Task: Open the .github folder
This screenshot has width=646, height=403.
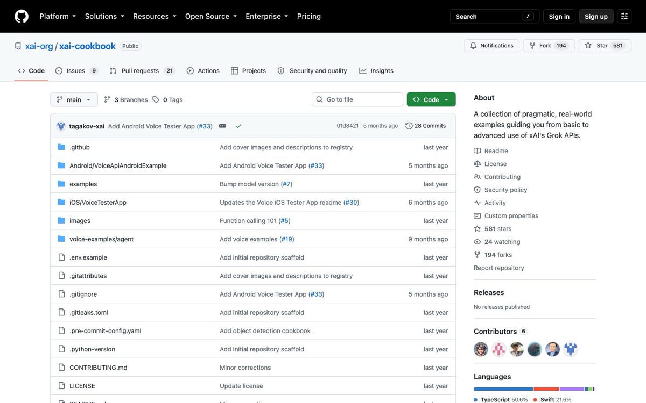Action: click(x=80, y=147)
